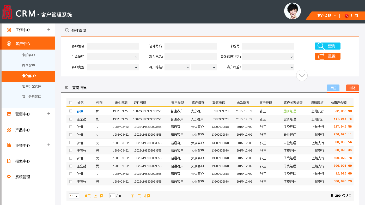The height and width of the screenshot is (205, 365).
Task: Click the 报表中心 document icon
Action: 9,161
